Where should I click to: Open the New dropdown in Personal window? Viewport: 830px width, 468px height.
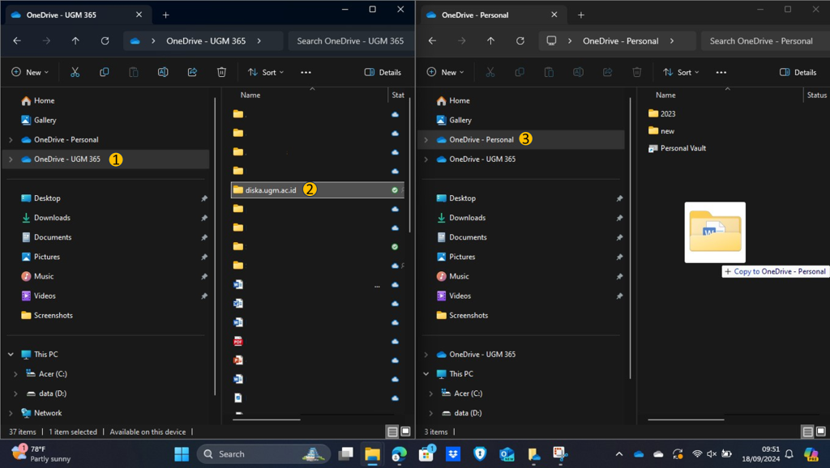click(x=445, y=72)
